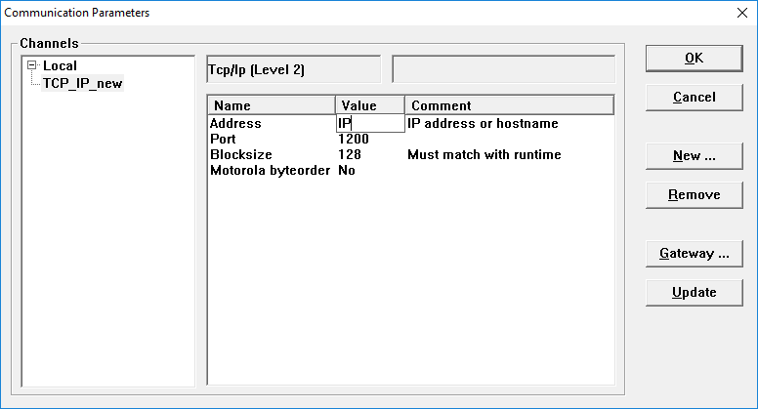Click the Update button

[694, 292]
